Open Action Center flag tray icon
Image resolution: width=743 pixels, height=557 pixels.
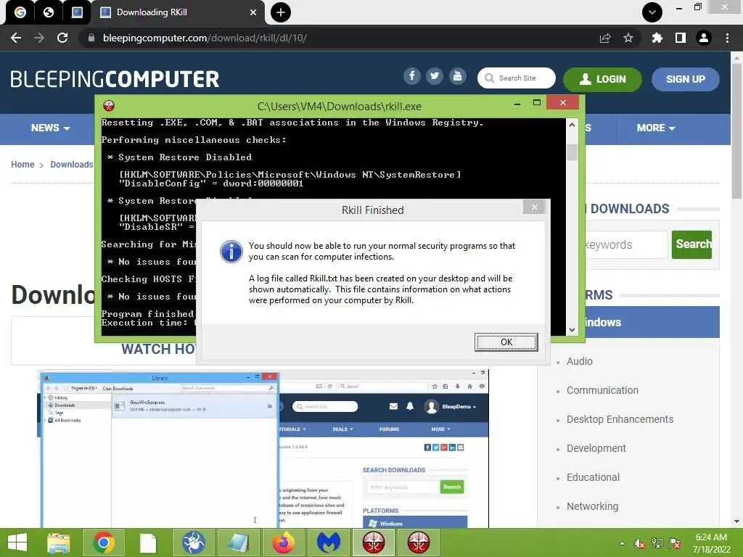(x=675, y=543)
